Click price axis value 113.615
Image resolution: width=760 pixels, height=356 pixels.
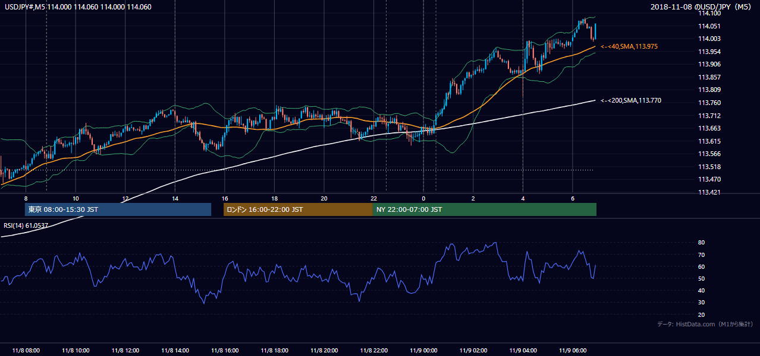709,141
